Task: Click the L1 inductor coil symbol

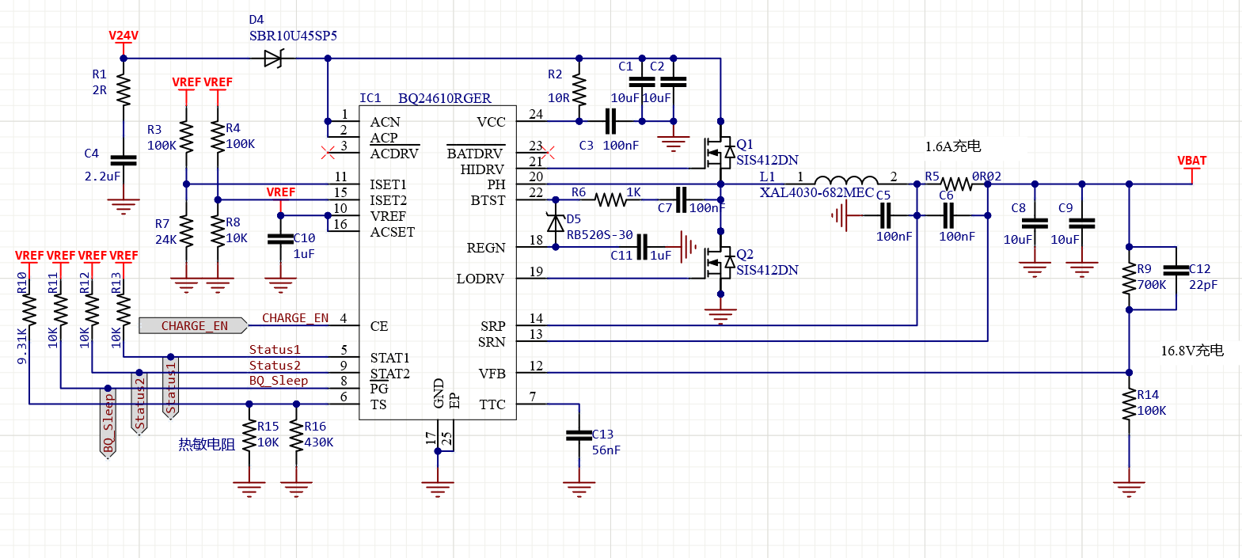Action: coord(846,180)
